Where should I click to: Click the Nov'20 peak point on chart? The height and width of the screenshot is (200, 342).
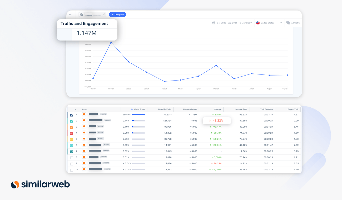111,42
